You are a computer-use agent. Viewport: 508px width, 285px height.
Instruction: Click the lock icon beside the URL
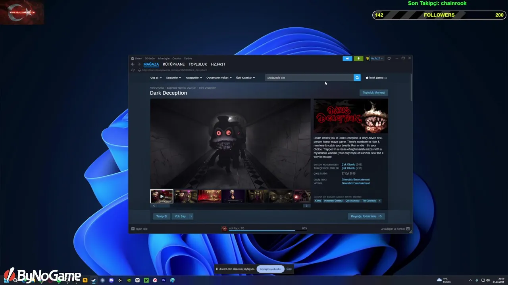[x=139, y=70]
